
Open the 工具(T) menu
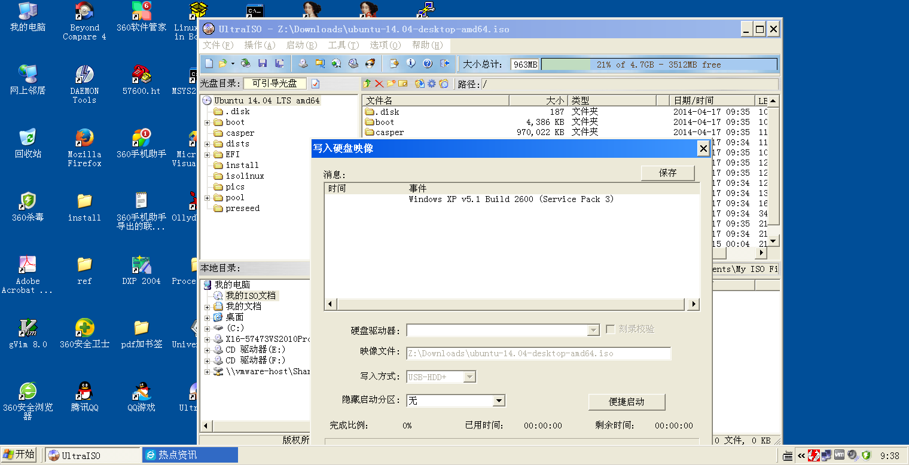[x=343, y=45]
